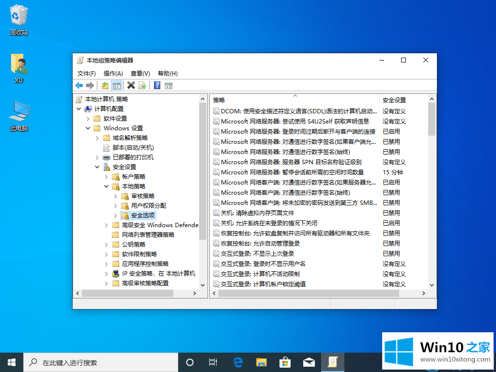Click the policy list vertical scrollbar thumb

click(x=432, y=119)
